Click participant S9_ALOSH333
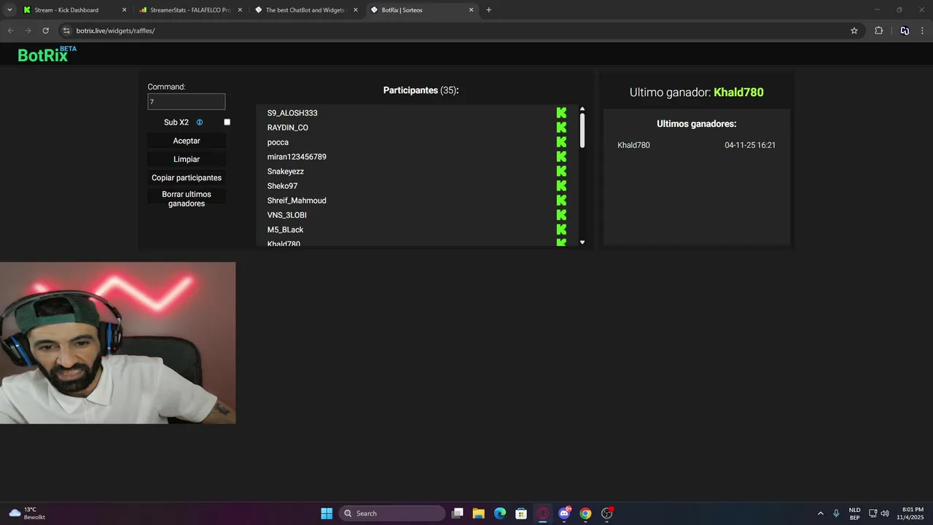 (x=292, y=113)
